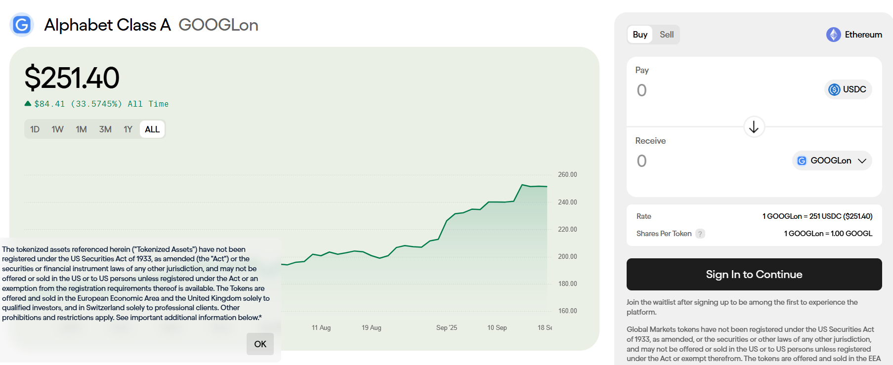This screenshot has width=893, height=365.
Task: Click the GOOGLon token logo icon
Action: coord(802,161)
